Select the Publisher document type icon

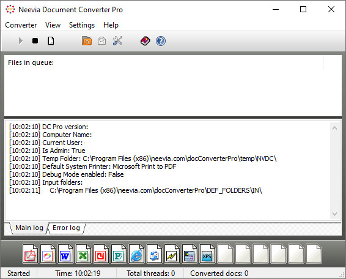click(x=119, y=253)
